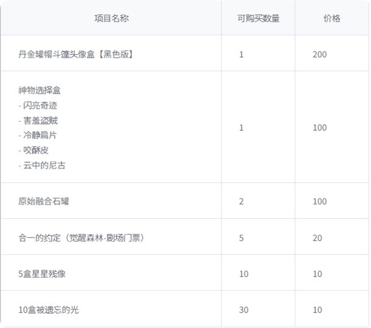The width and height of the screenshot is (371, 328).
Task: Select the 闪亮奇迹 sub-item
Action: point(41,105)
